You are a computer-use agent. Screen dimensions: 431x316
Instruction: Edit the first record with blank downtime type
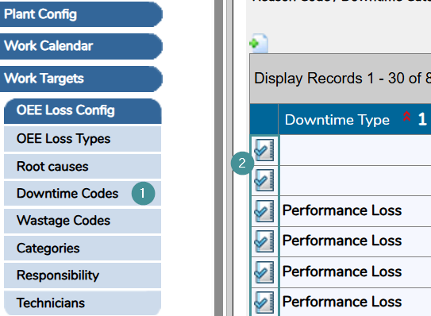click(x=264, y=150)
